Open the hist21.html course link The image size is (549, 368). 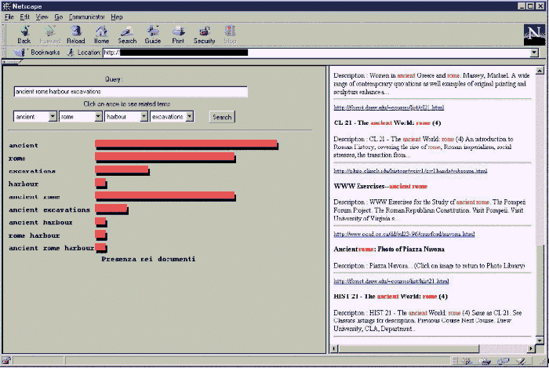point(391,281)
